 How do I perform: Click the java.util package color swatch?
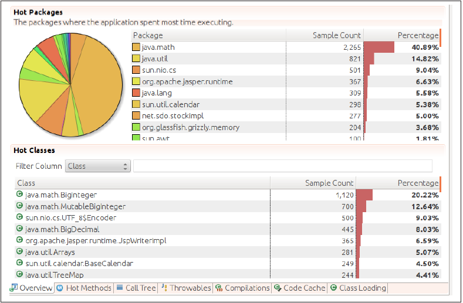tap(136, 59)
